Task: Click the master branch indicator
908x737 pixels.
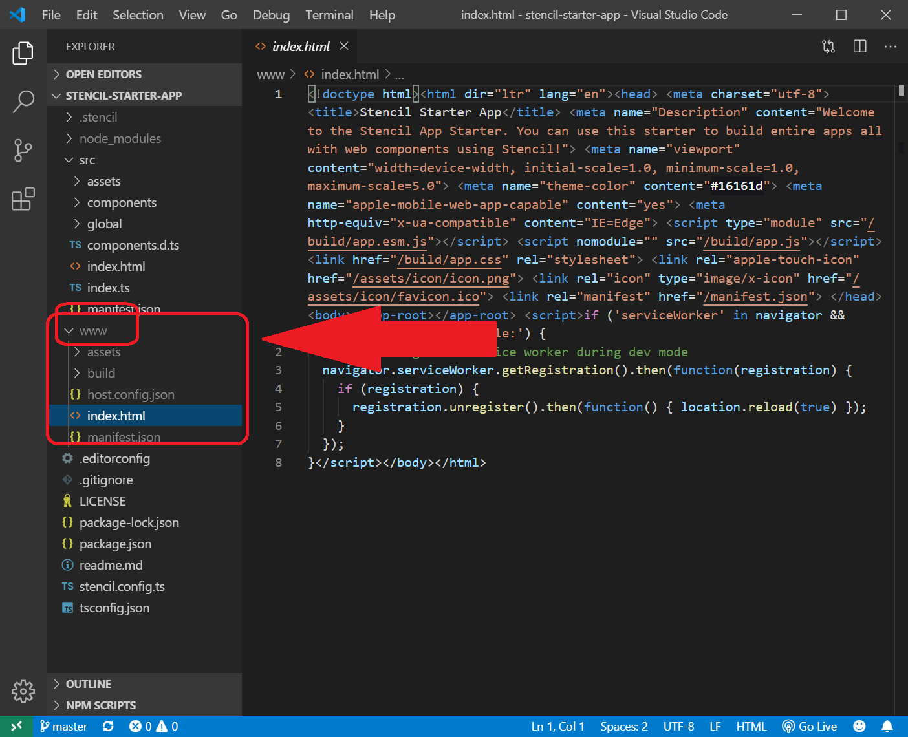Action: click(x=63, y=727)
